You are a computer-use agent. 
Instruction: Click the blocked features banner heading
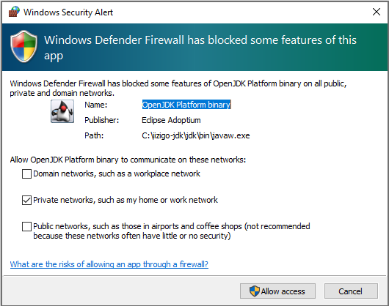tap(200, 48)
